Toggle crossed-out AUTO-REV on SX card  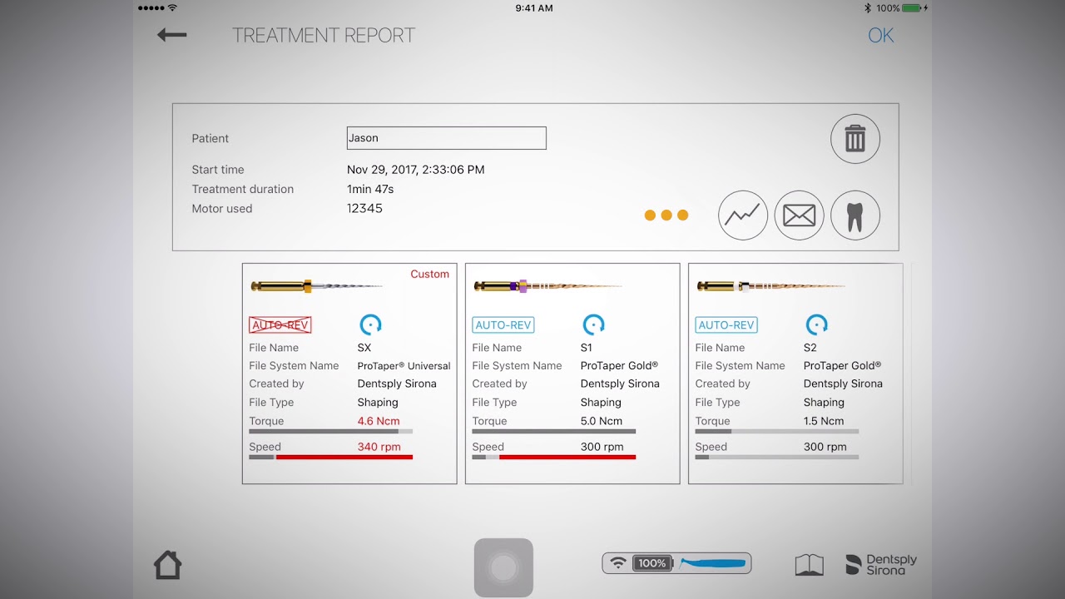[x=280, y=325]
